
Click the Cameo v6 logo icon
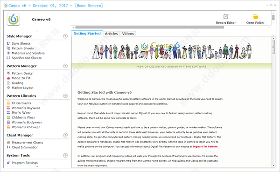point(14,19)
